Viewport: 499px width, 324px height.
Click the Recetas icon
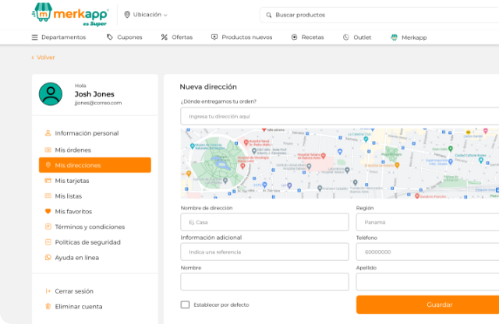point(295,37)
